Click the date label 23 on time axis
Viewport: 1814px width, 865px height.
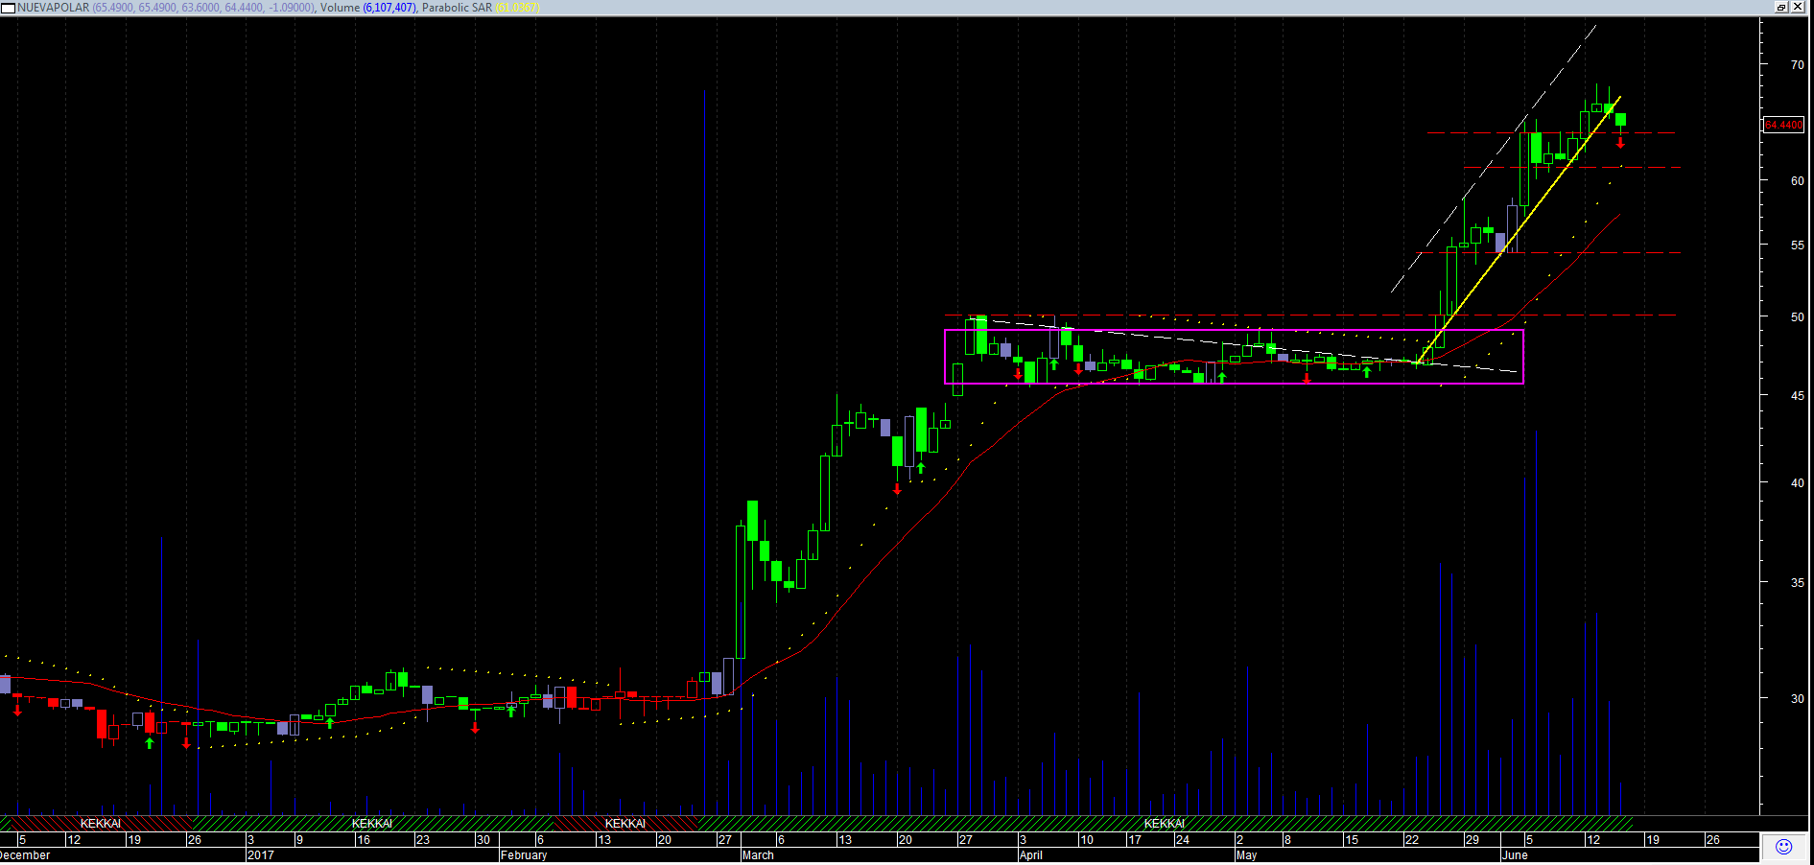[423, 840]
